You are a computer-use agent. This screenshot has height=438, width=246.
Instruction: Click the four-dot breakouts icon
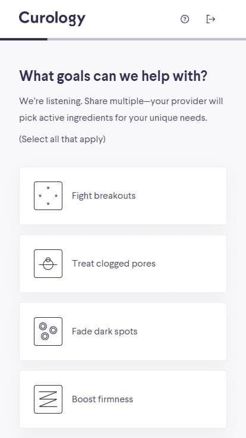[x=48, y=196]
